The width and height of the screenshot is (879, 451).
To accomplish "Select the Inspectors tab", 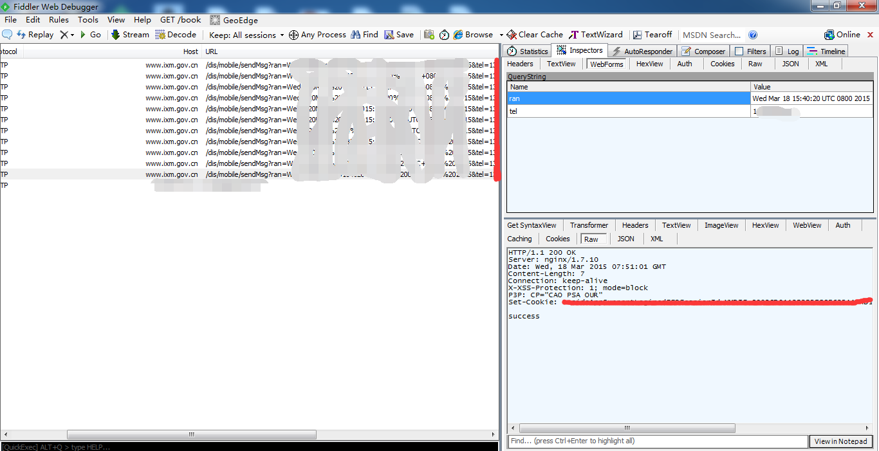I will point(579,50).
